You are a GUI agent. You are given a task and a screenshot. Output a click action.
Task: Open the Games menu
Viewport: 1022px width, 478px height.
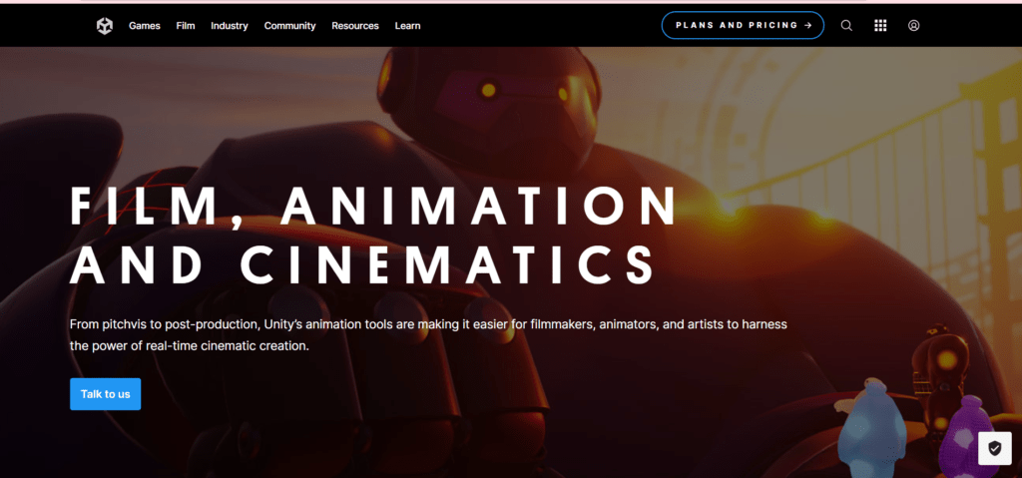click(144, 26)
